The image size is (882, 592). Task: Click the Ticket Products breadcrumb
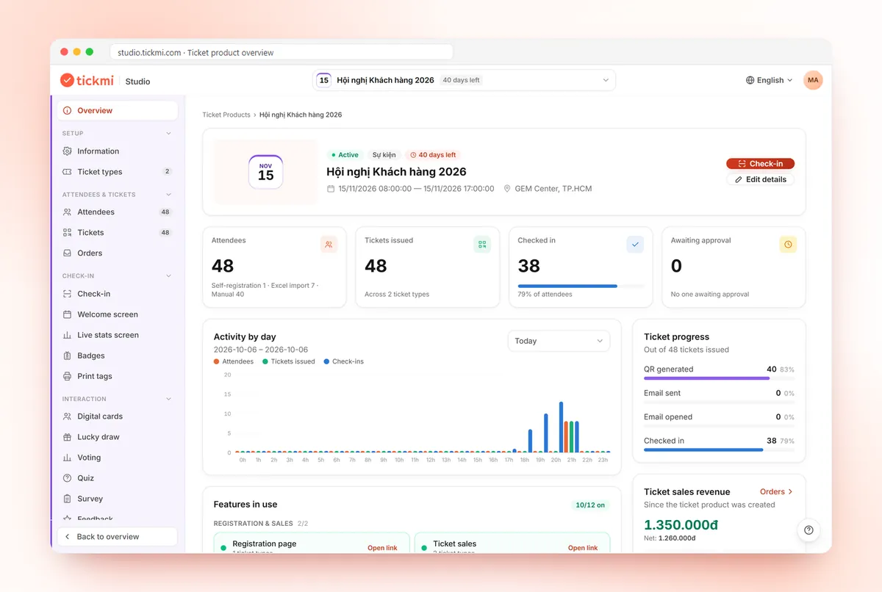pyautogui.click(x=226, y=115)
